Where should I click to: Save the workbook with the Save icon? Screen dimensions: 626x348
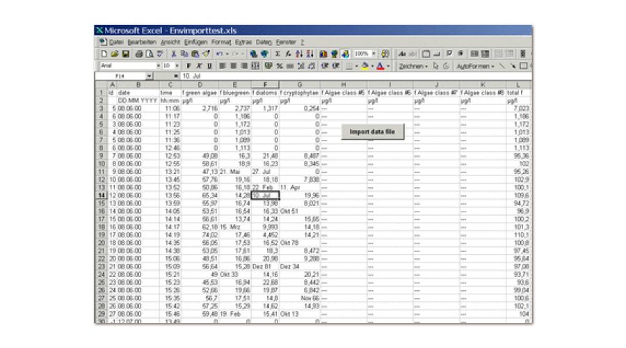tap(126, 54)
